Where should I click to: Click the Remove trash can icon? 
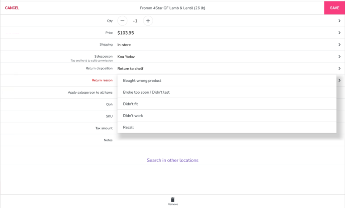[x=173, y=200]
